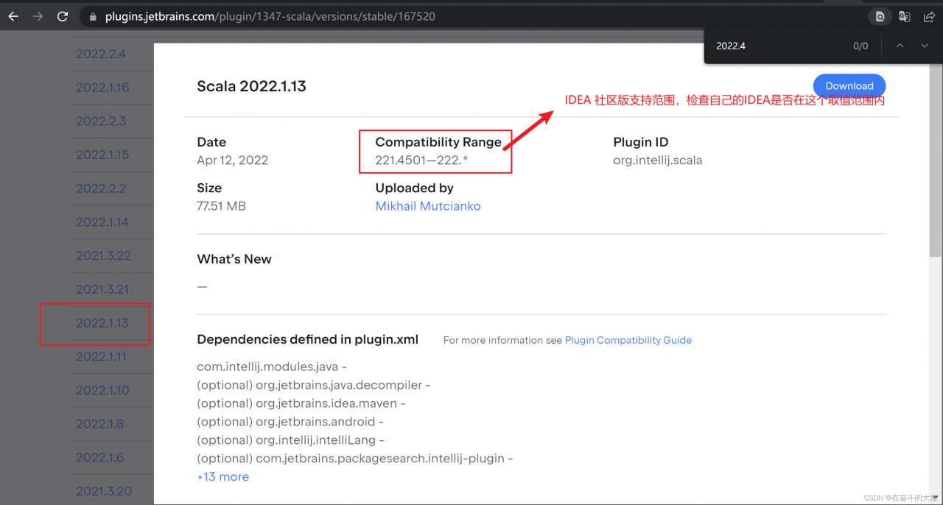943x505 pixels.
Task: Click the page vertical scrollbar
Action: [936, 147]
